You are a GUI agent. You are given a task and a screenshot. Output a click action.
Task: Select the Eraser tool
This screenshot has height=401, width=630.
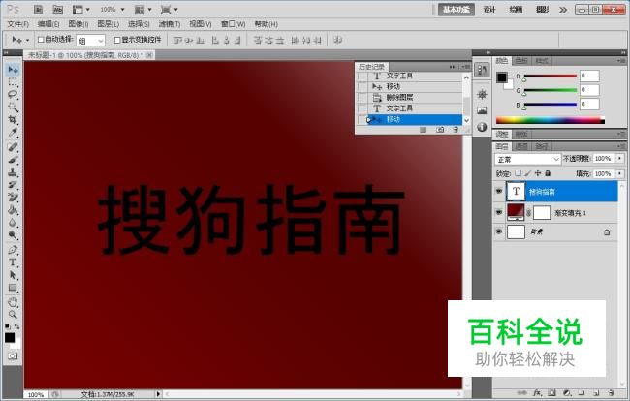tap(13, 197)
